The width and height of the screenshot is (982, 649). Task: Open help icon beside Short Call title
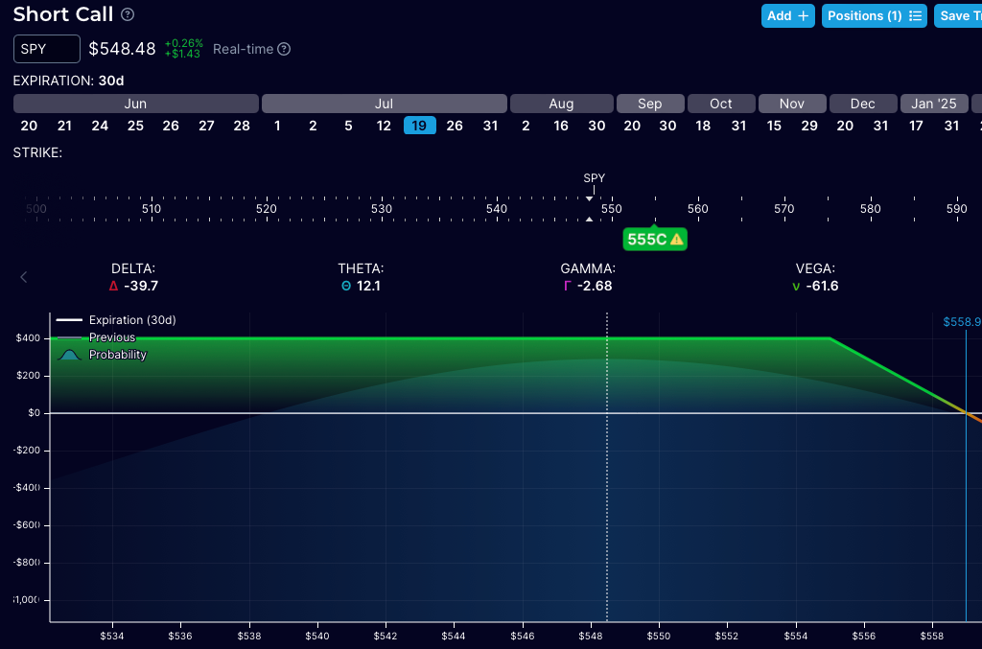coord(128,14)
